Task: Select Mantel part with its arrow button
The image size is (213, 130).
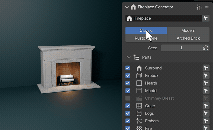Action: coord(206,91)
